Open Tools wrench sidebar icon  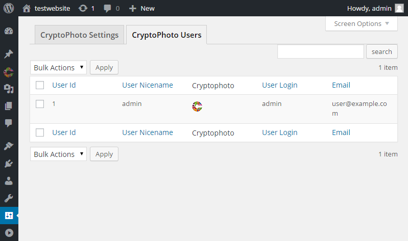[9, 198]
